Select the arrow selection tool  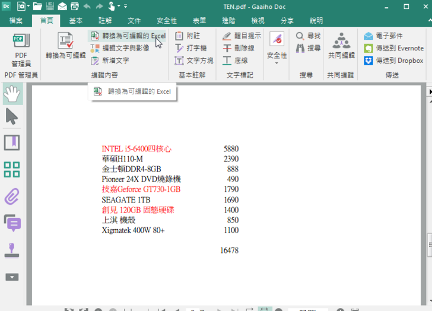click(x=12, y=117)
